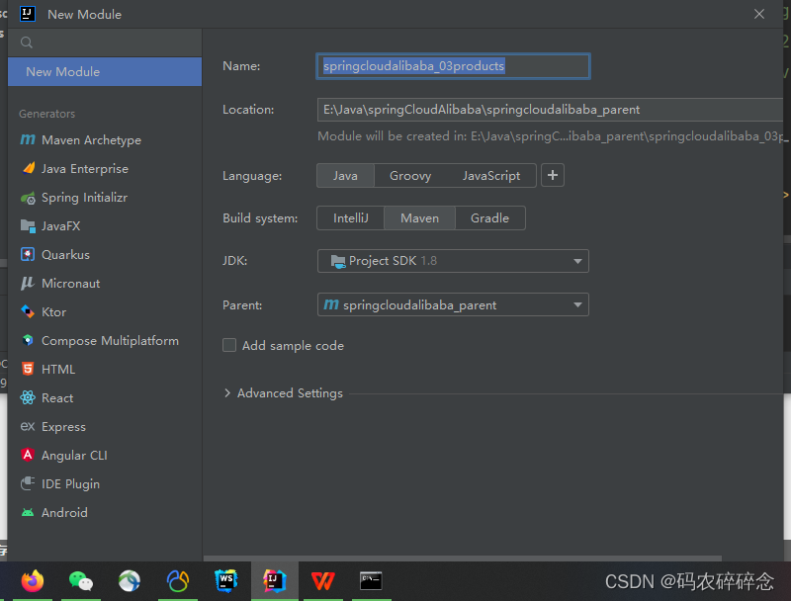Expand the Advanced Settings section

[x=227, y=393]
